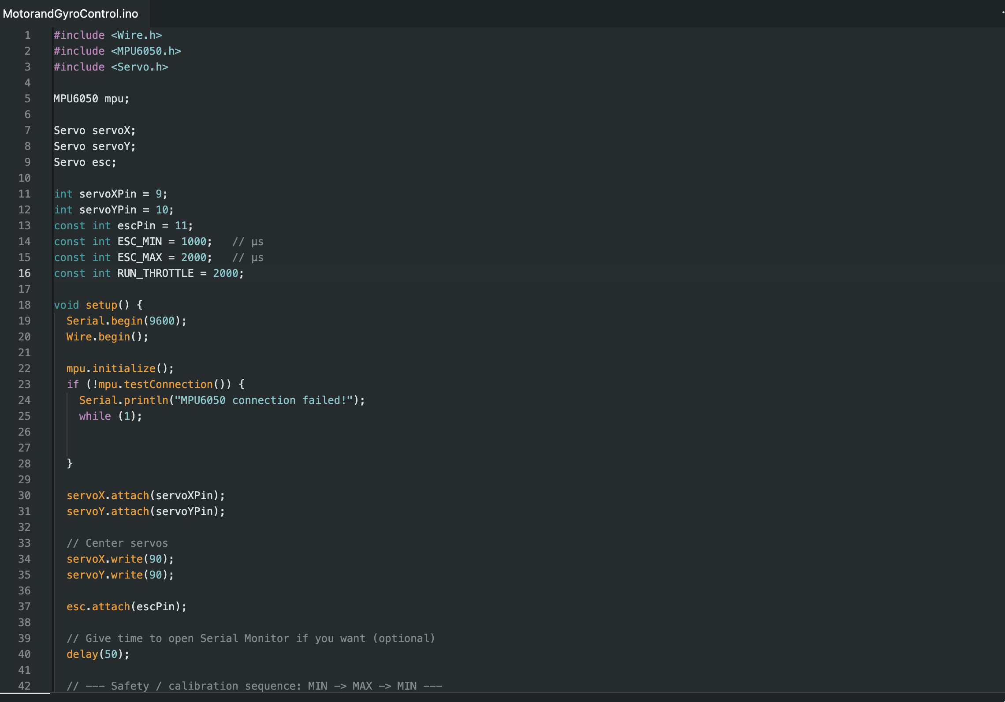This screenshot has width=1005, height=702.
Task: Click 'Serial.begin(9600);' line
Action: click(x=127, y=321)
